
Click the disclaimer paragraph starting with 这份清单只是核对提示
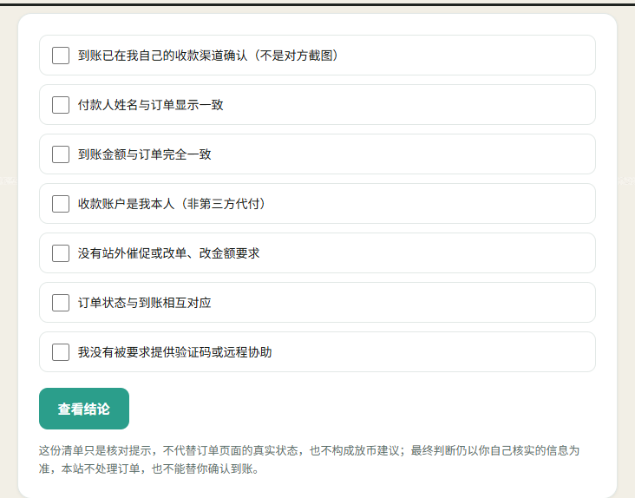[310, 460]
